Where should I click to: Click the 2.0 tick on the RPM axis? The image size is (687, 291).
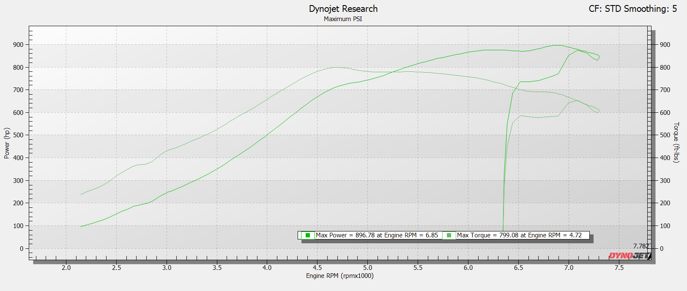pyautogui.click(x=66, y=267)
